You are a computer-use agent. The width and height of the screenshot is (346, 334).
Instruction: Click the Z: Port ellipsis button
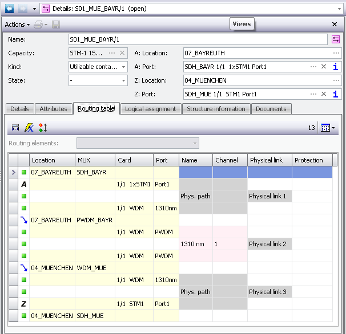pyautogui.click(x=313, y=94)
